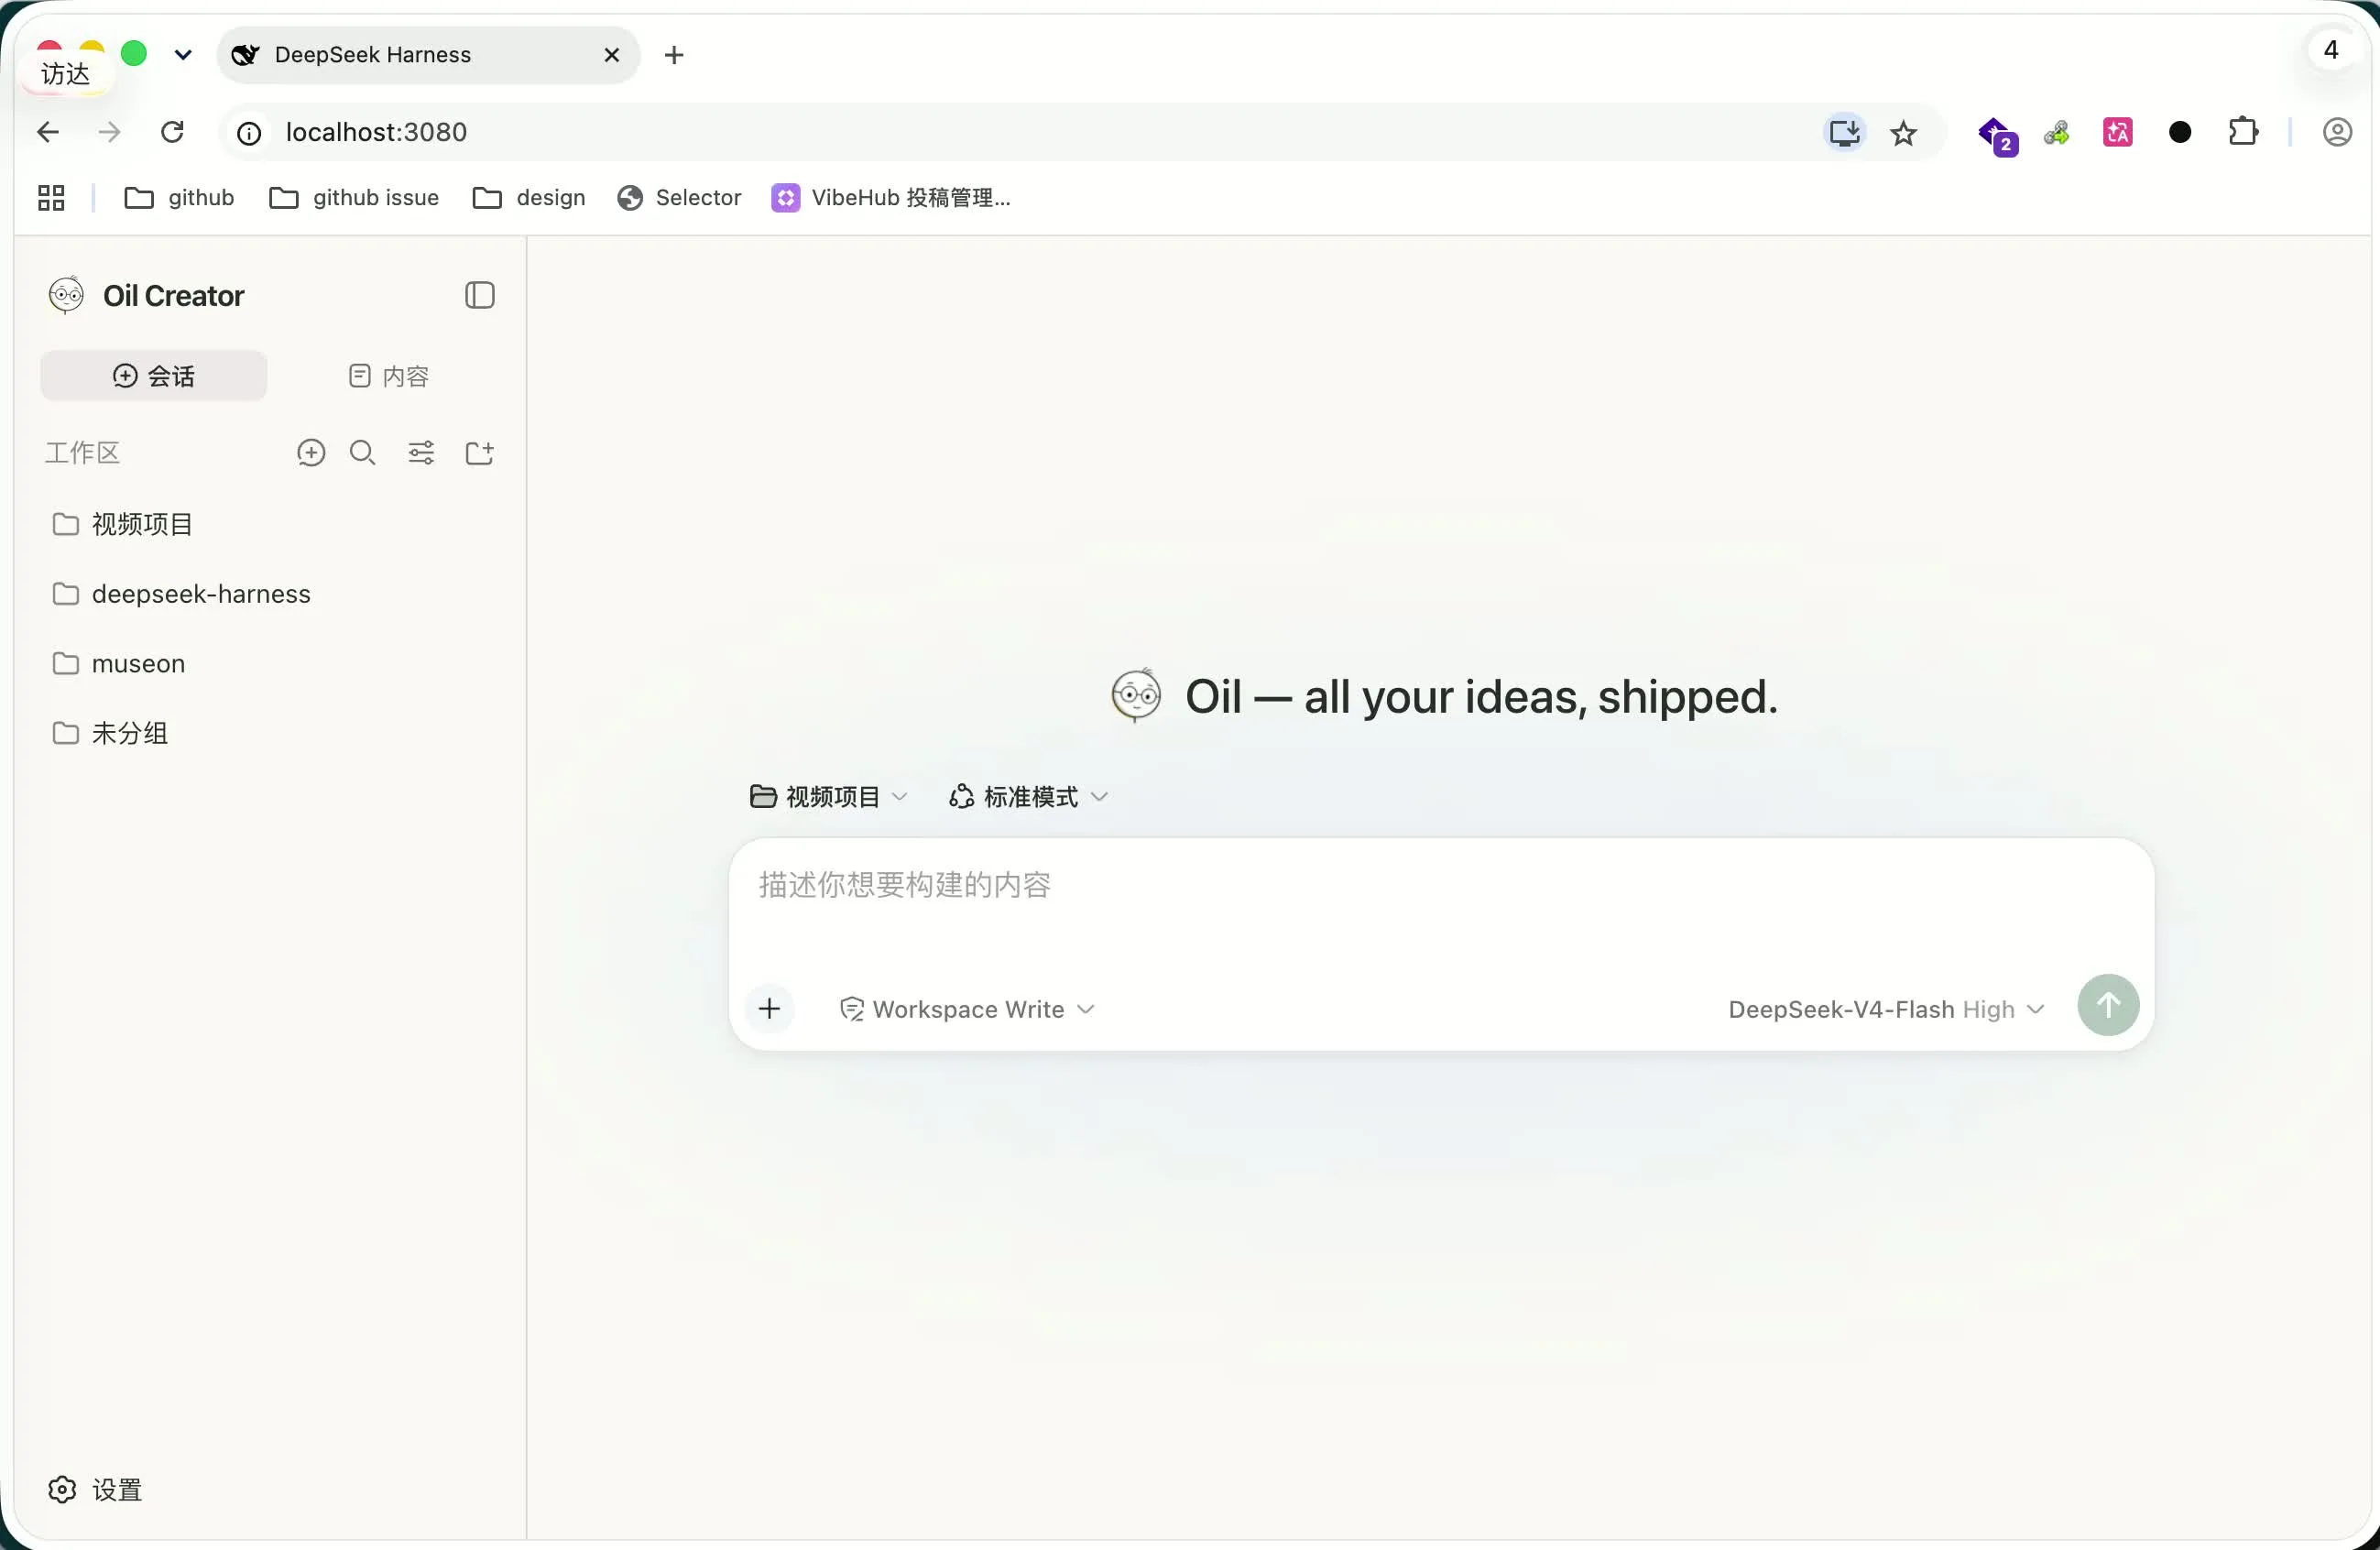Open the 视频项目 folder in the sidebar
The image size is (2380, 1550).
pos(270,524)
